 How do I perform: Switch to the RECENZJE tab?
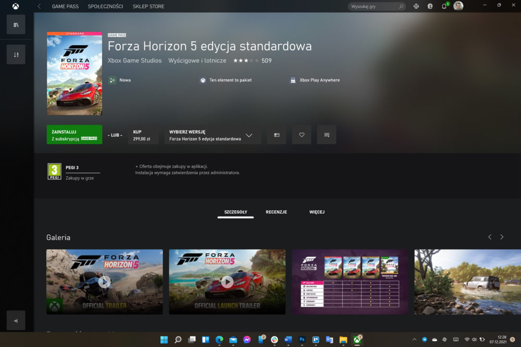pos(276,212)
